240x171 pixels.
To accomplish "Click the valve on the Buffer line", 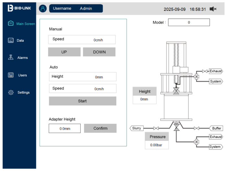I will [197, 128].
